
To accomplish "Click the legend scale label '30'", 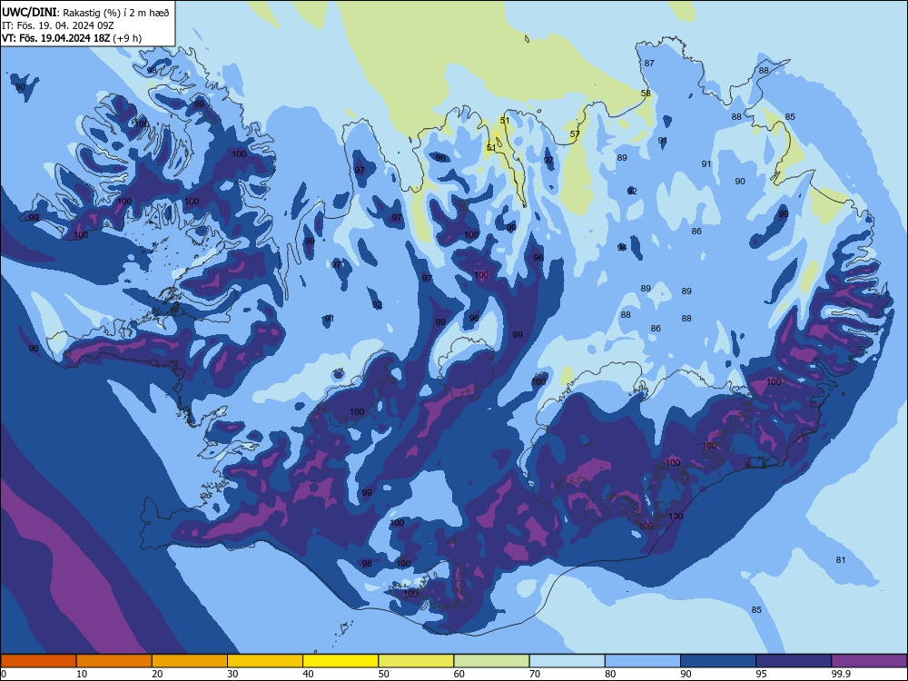I will click(232, 674).
